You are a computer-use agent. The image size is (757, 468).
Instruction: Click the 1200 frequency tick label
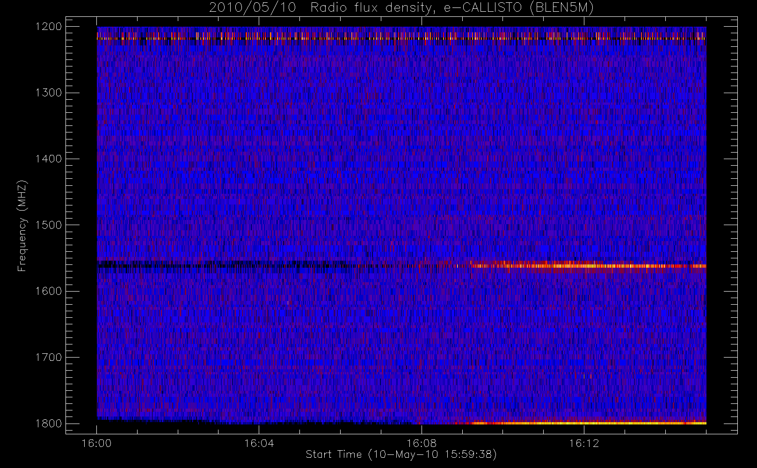coord(49,27)
